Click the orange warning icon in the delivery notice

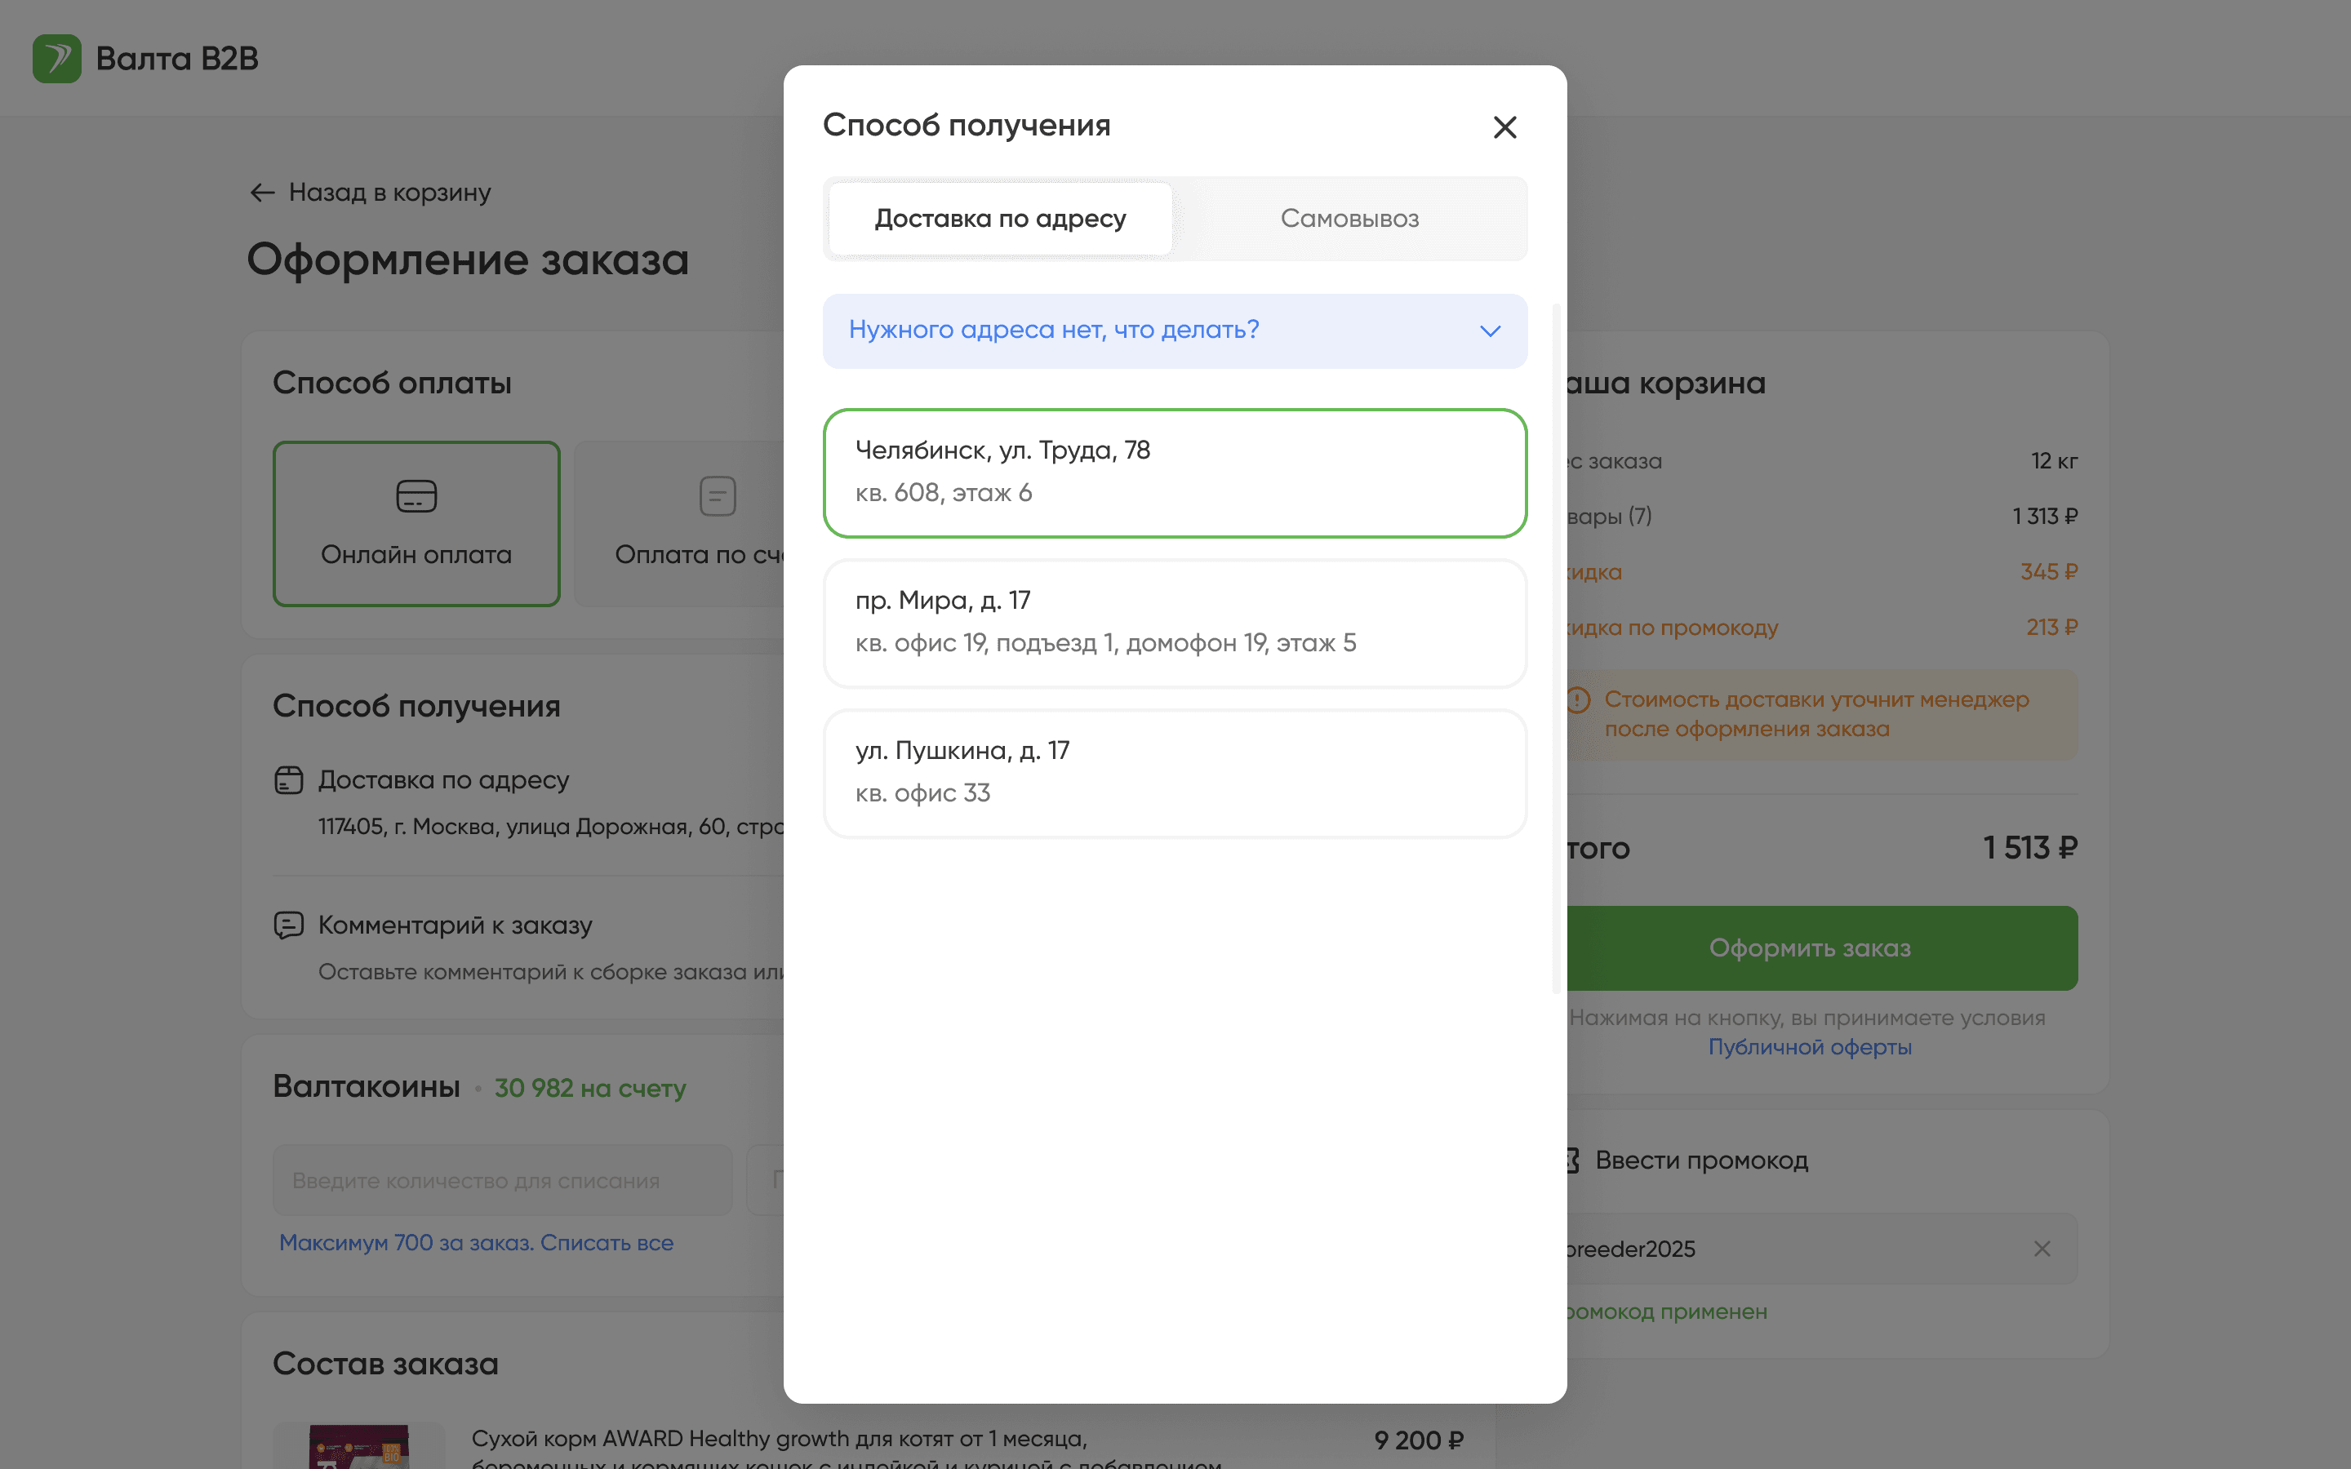(x=1579, y=699)
